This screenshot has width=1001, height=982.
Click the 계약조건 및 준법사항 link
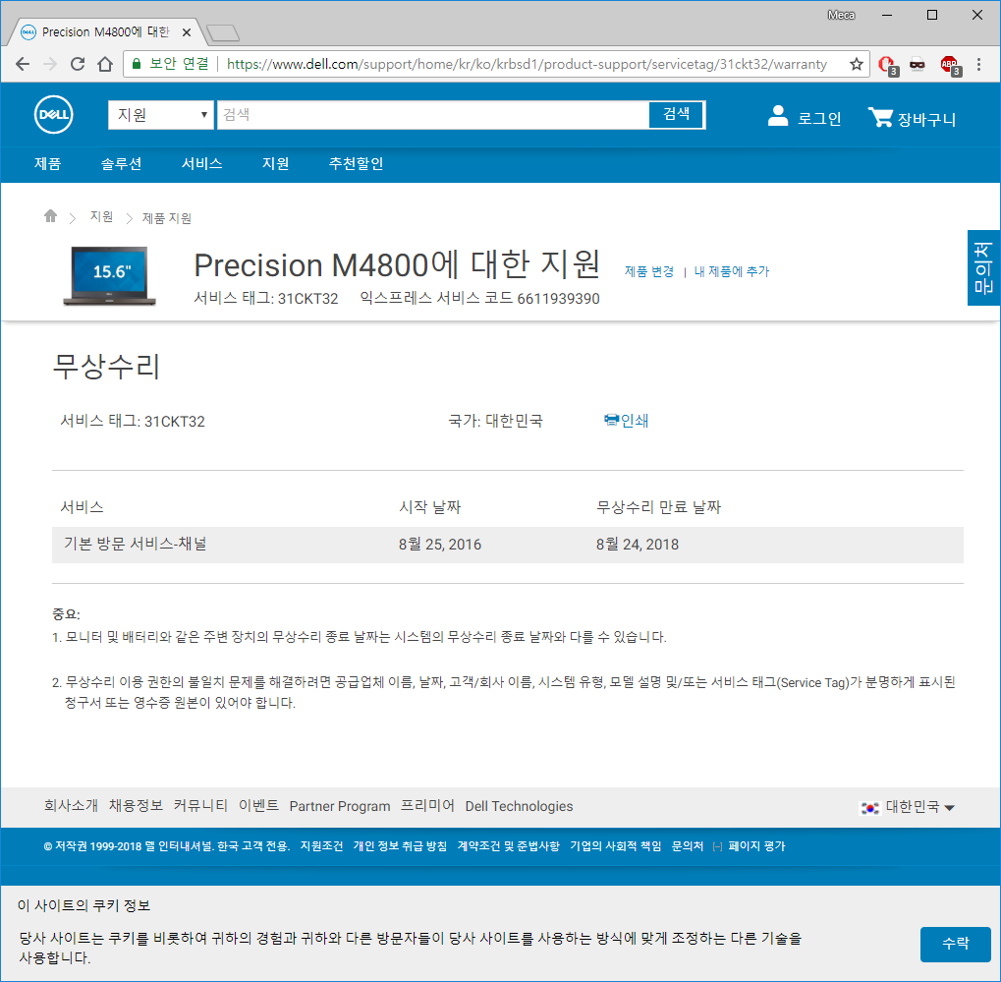coord(509,846)
